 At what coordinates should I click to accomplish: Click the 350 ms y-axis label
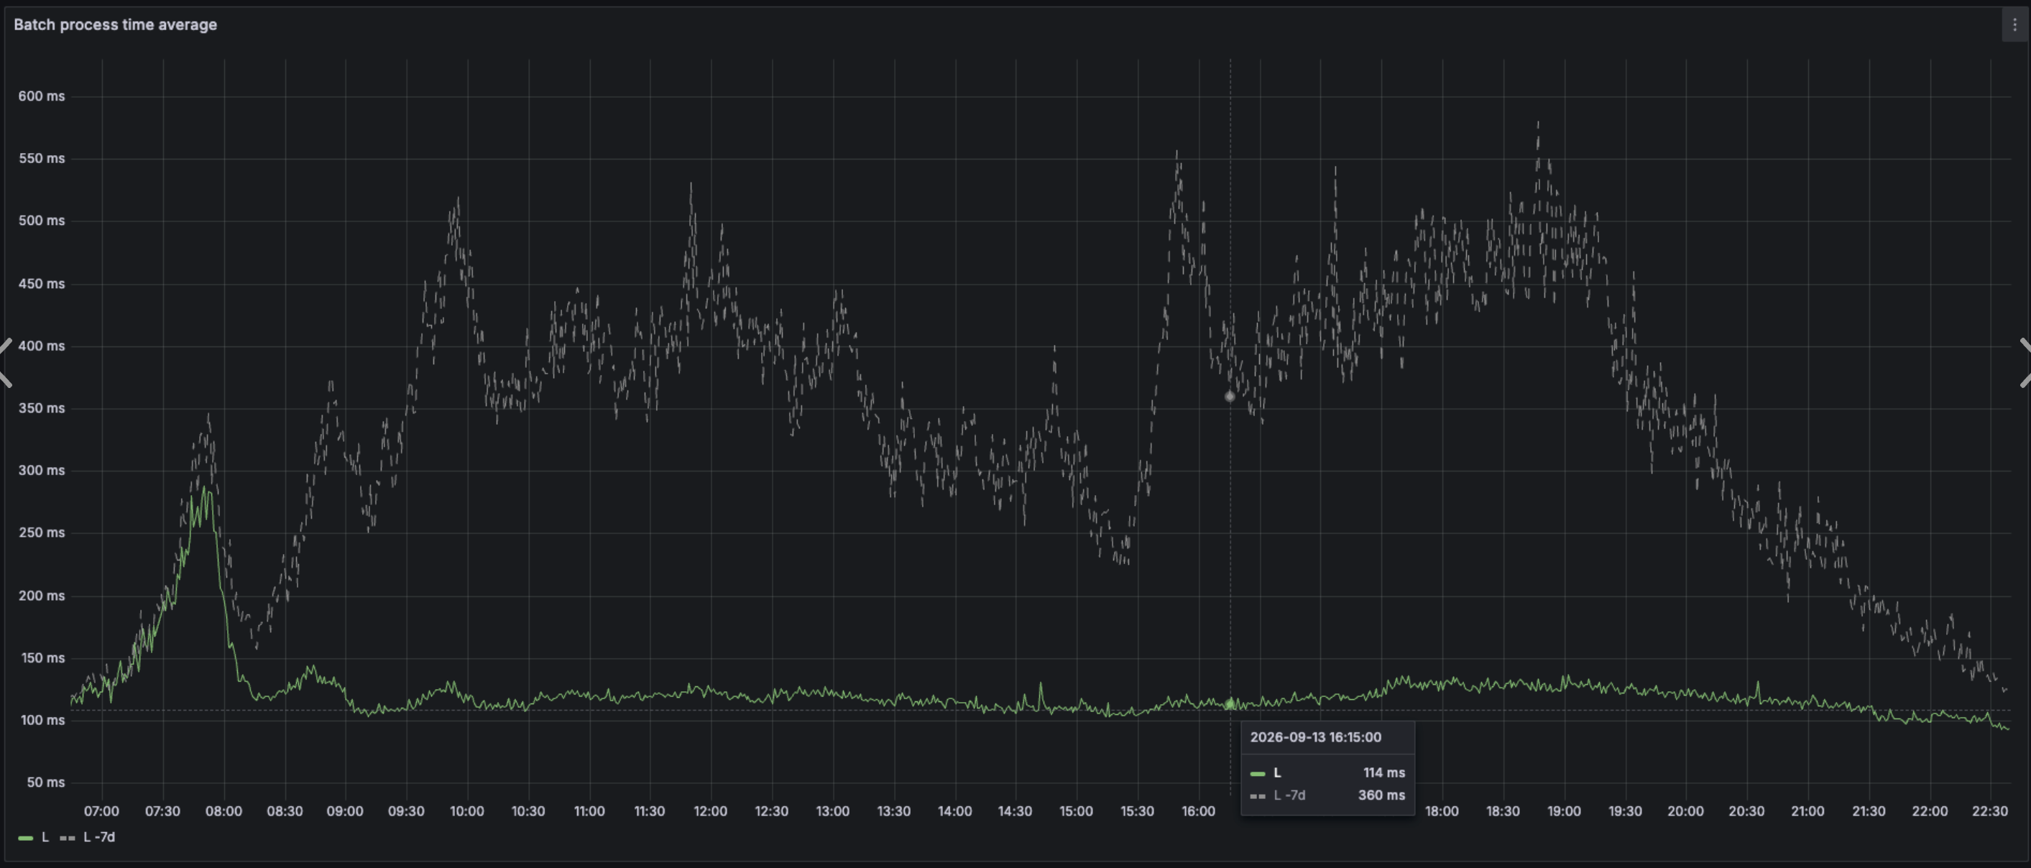tap(42, 408)
